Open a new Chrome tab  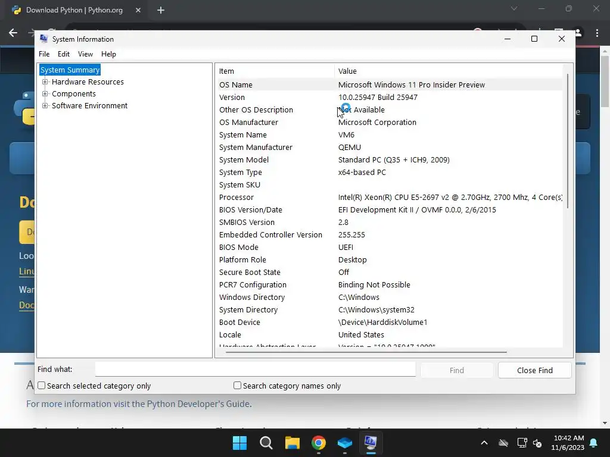click(x=161, y=11)
